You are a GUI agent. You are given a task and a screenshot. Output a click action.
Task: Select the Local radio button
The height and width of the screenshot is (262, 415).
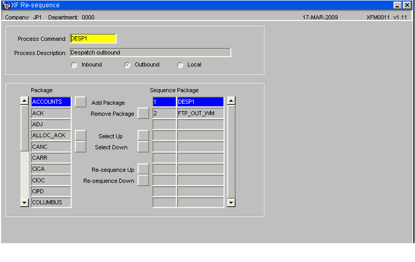180,65
